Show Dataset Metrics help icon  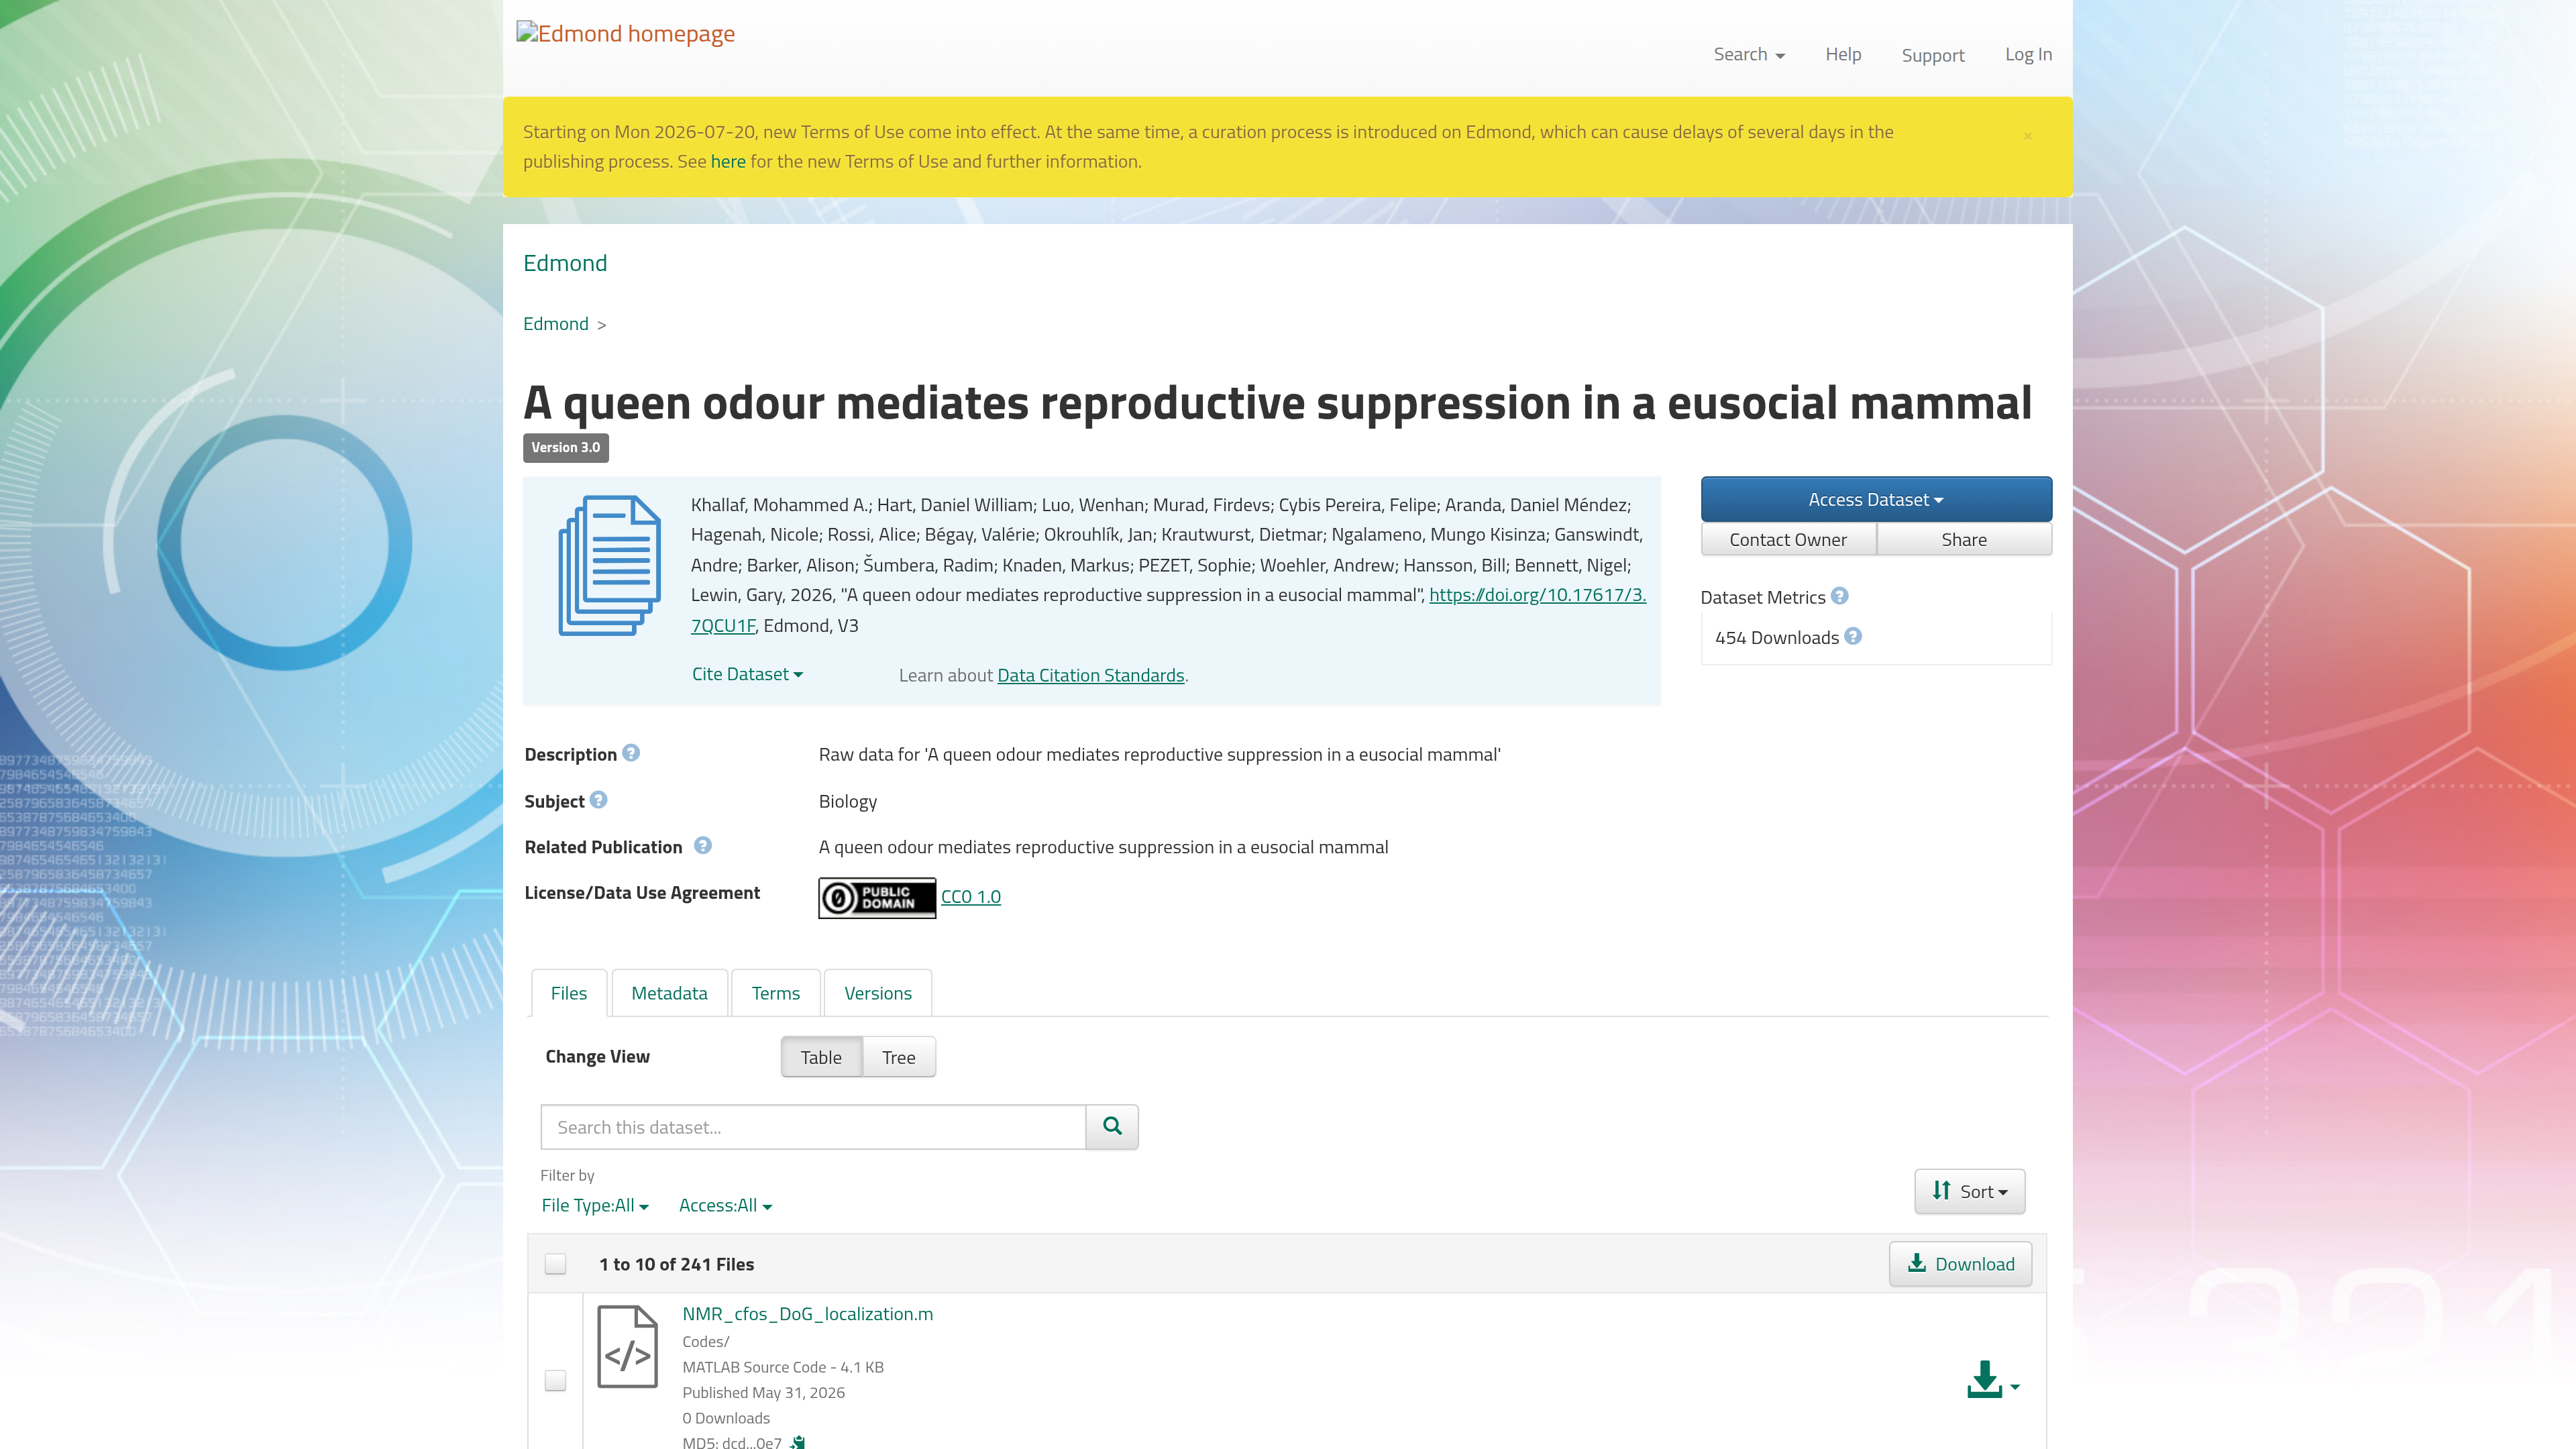[x=1839, y=596]
